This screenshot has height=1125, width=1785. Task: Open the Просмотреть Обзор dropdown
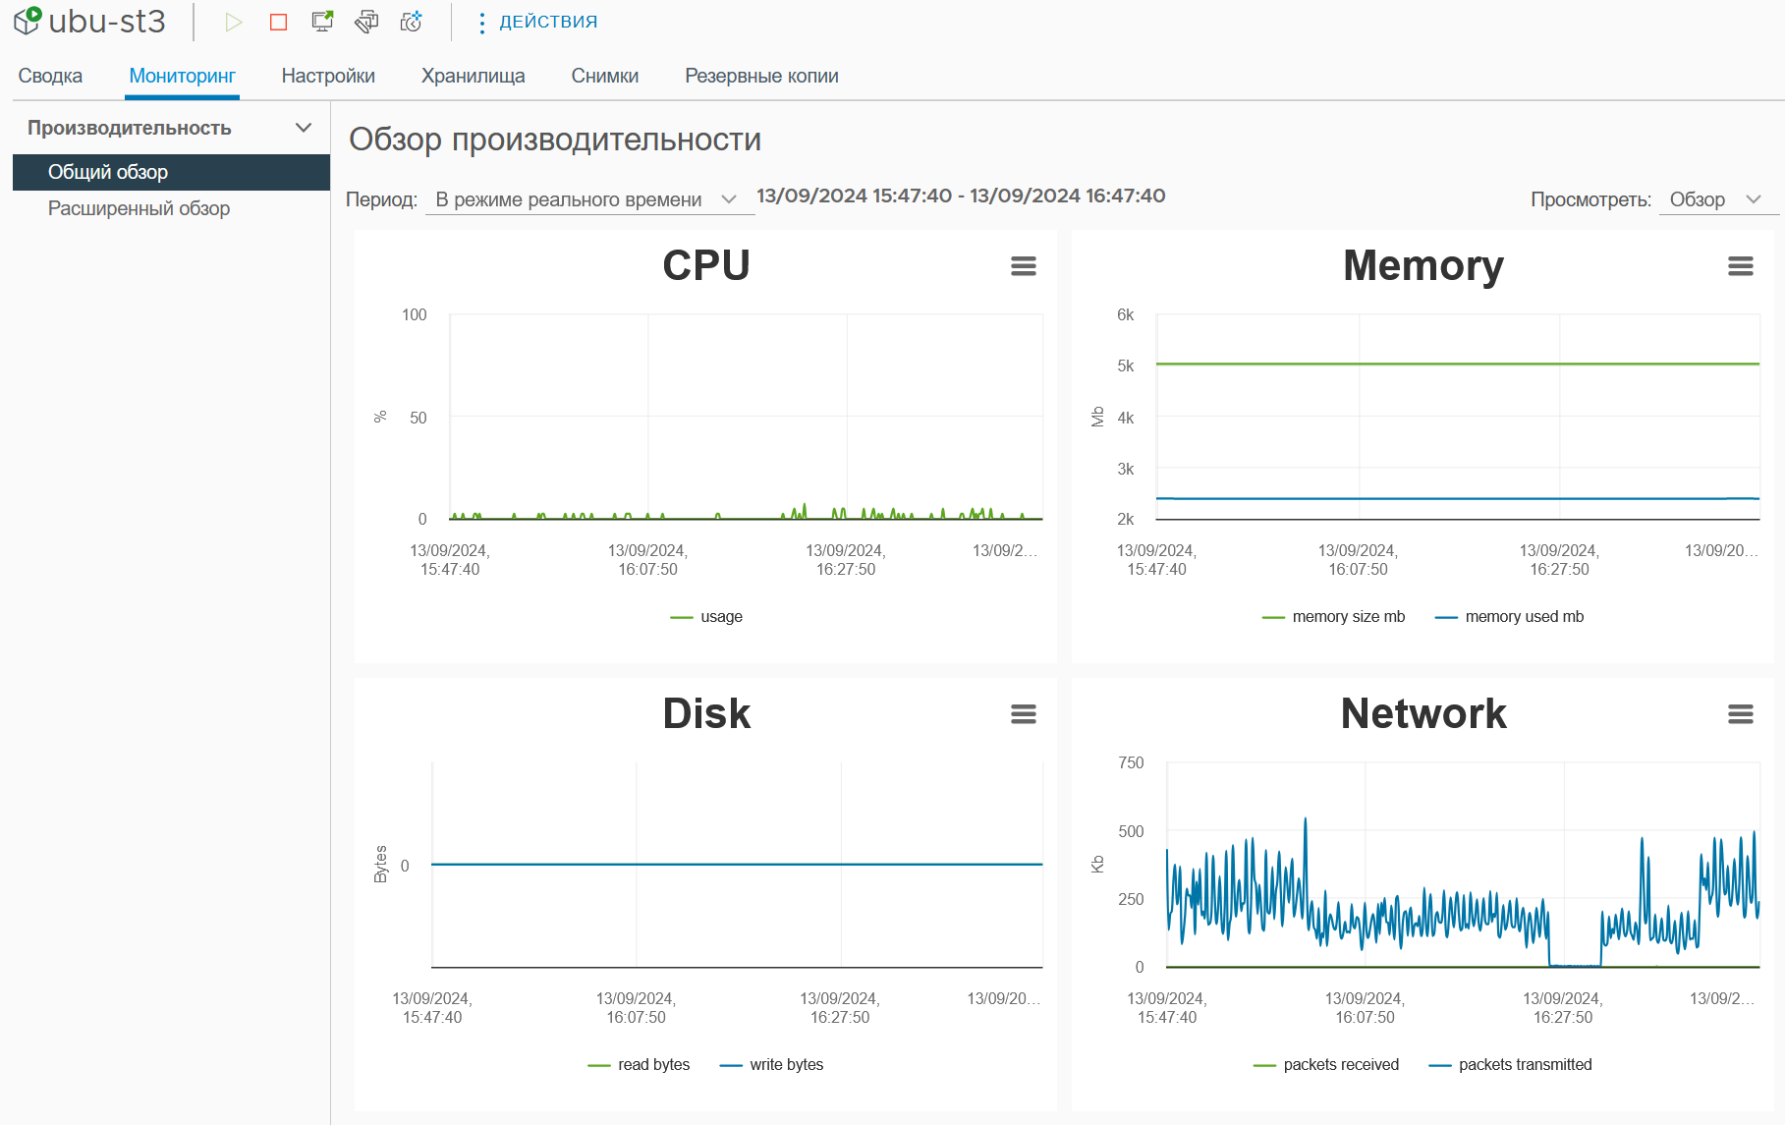coord(1718,199)
